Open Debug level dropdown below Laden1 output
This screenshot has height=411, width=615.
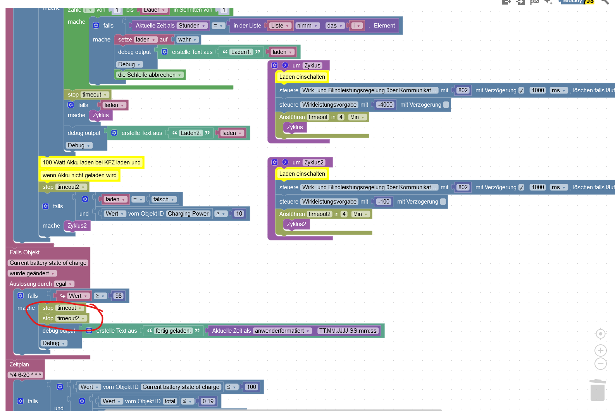point(129,64)
